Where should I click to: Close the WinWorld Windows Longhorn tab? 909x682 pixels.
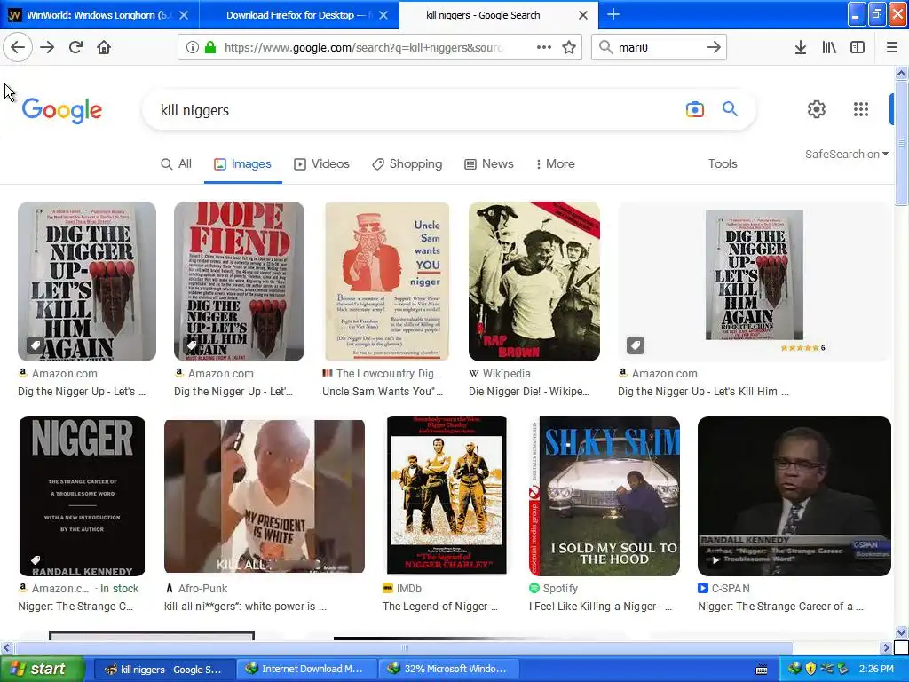(184, 15)
